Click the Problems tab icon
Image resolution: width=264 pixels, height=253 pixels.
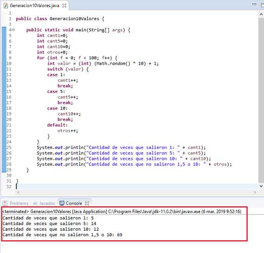(6, 203)
